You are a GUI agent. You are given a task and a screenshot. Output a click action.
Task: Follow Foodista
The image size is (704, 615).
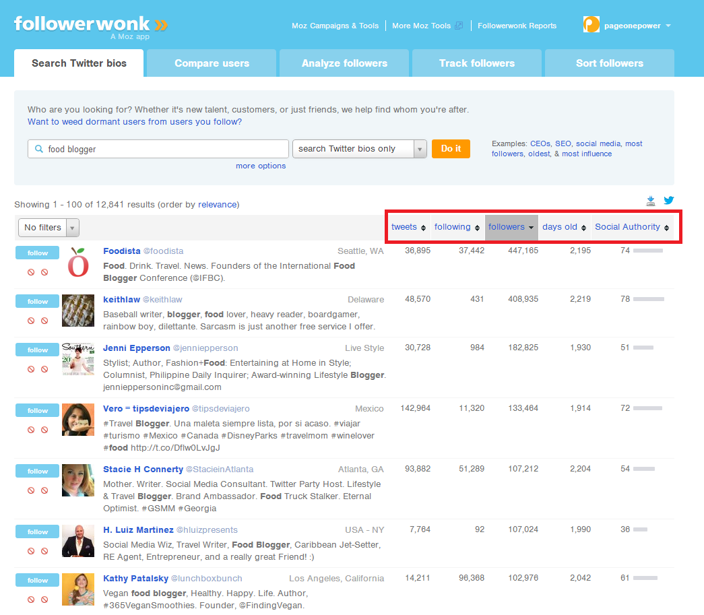(37, 253)
